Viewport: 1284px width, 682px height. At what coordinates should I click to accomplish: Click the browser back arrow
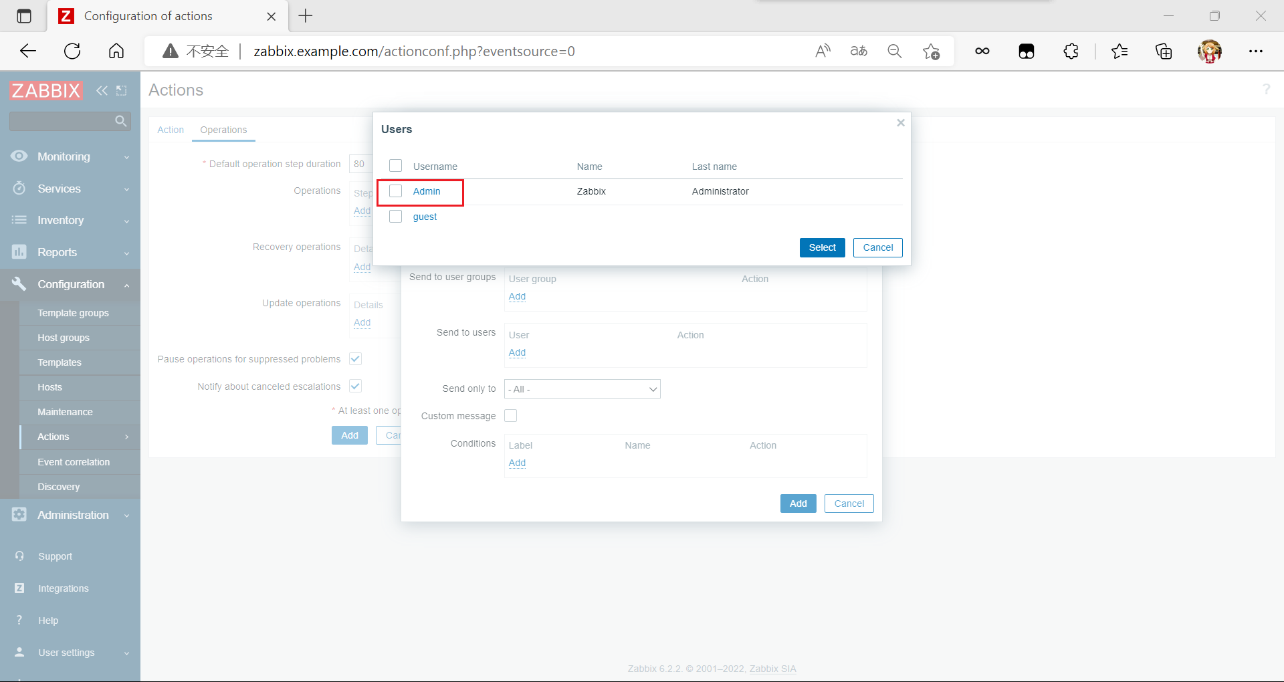(28, 51)
